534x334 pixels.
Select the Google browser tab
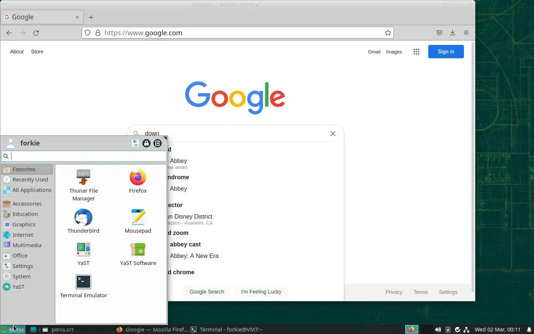42,17
